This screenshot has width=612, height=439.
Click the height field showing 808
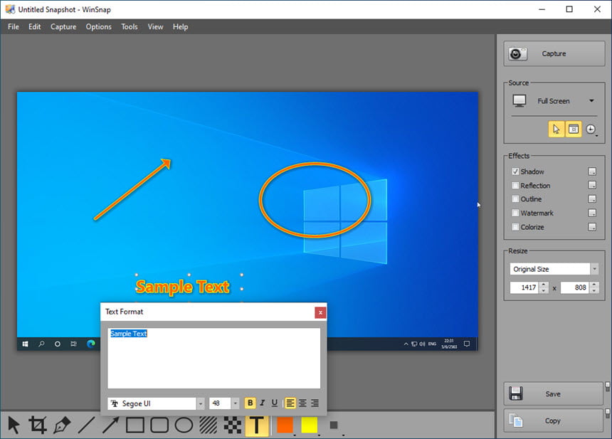[x=575, y=287]
